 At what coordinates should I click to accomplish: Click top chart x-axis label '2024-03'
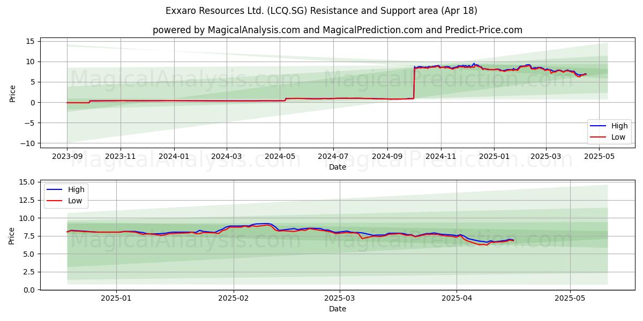226,157
